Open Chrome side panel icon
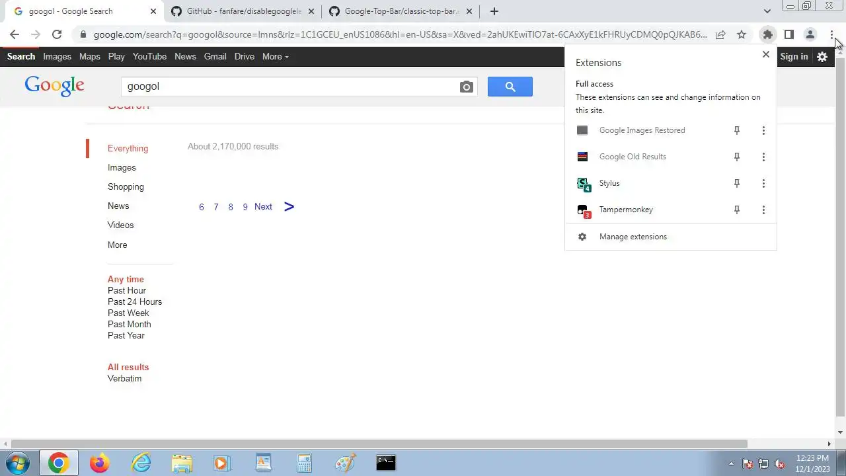 click(788, 34)
